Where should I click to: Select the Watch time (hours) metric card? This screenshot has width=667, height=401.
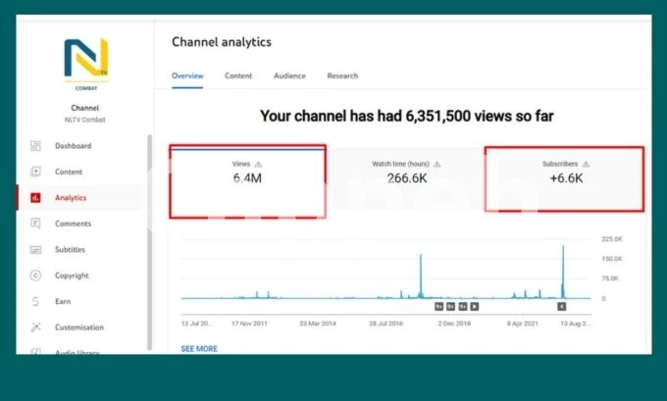click(x=406, y=178)
